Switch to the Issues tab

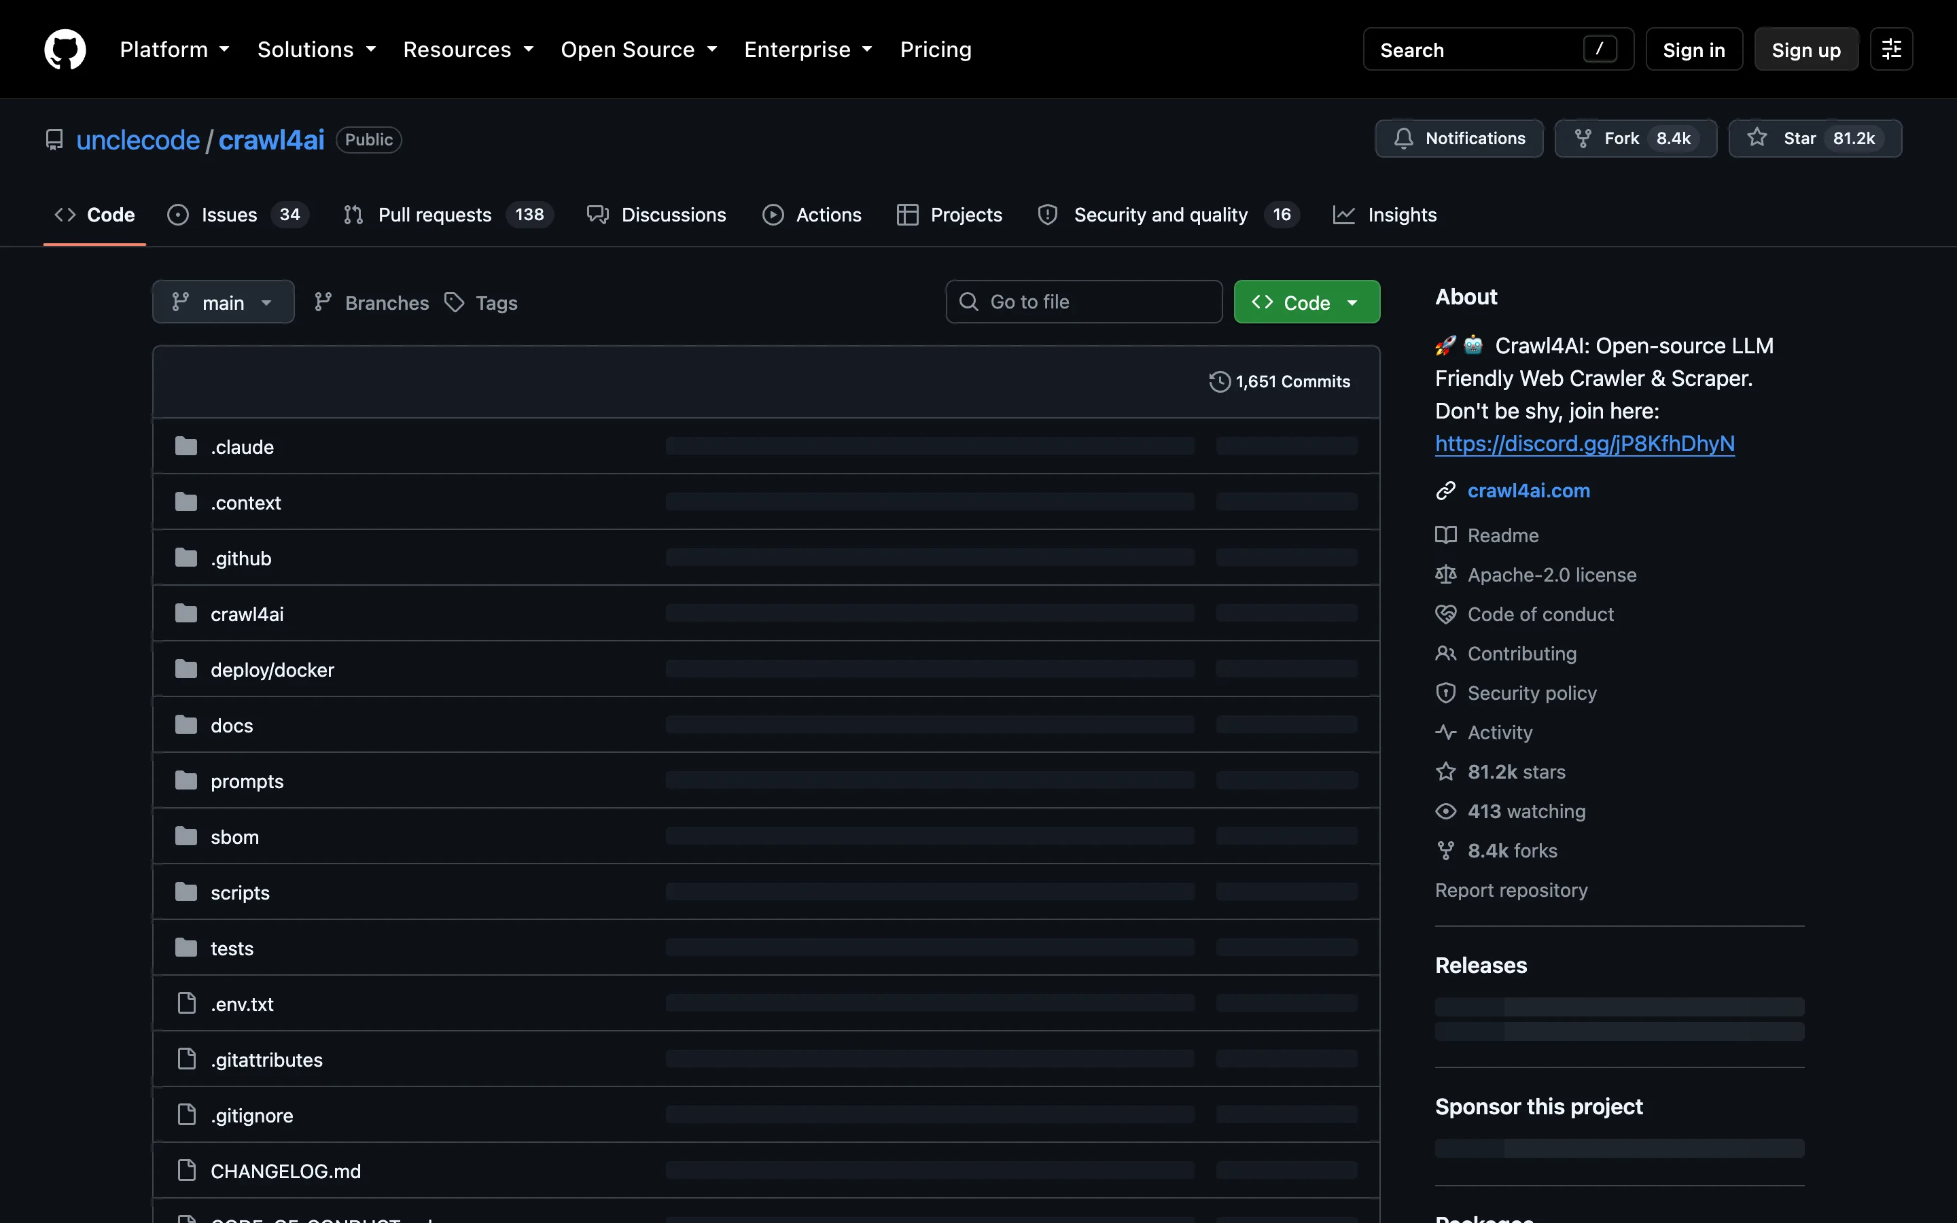(238, 215)
